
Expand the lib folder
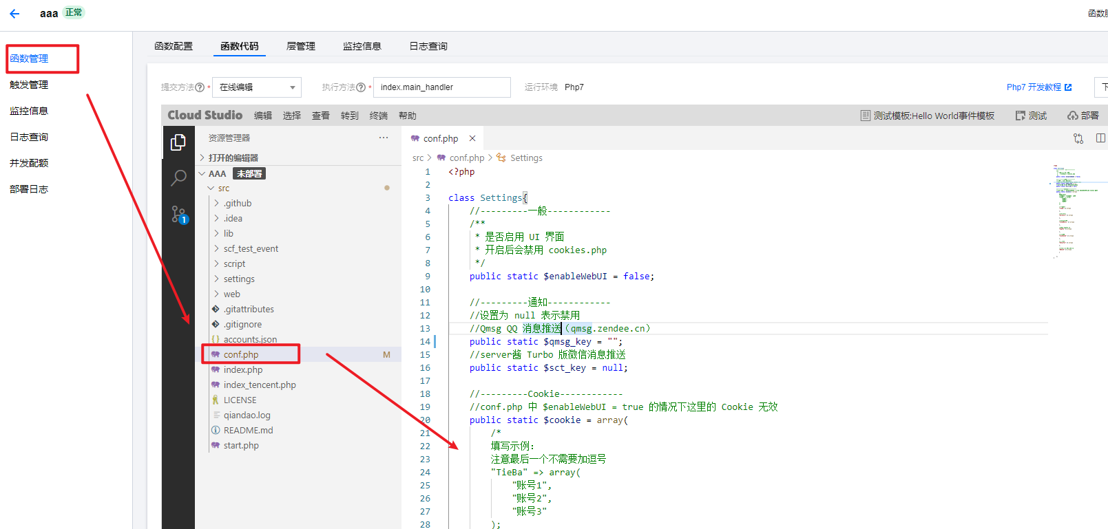(x=298, y=233)
